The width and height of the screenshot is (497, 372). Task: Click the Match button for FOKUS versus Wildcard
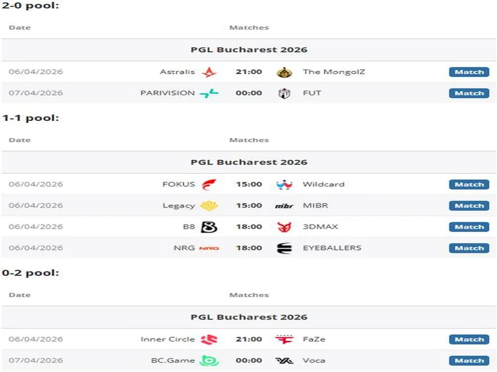point(469,184)
